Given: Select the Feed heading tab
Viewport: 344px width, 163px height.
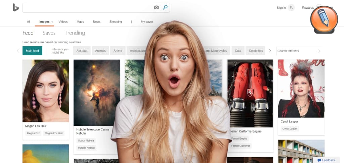Looking at the screenshot, I should point(28,33).
